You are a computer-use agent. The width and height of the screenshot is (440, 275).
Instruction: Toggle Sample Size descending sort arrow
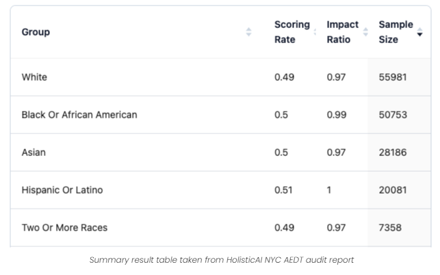point(419,32)
